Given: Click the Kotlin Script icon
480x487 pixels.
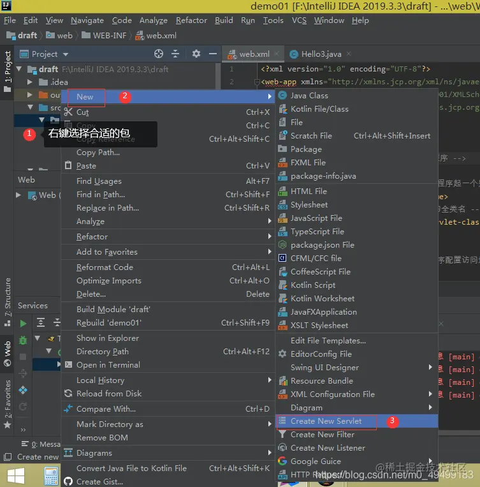Looking at the screenshot, I should pyautogui.click(x=282, y=285).
